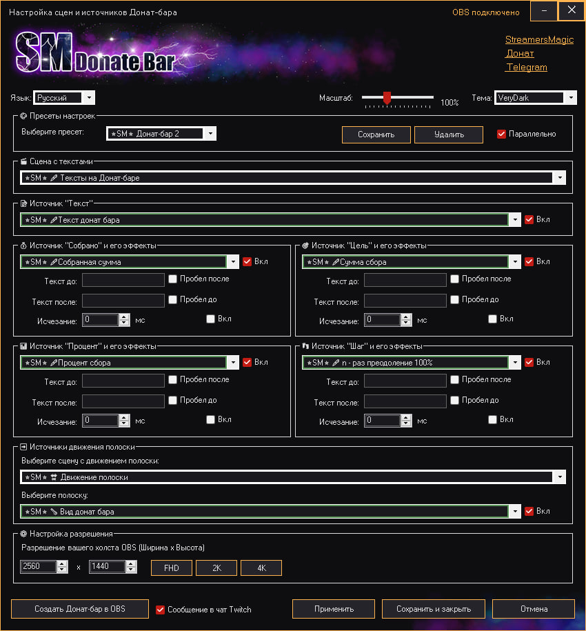This screenshot has width=586, height=631.
Task: Click the 2560 width input field
Action: (x=38, y=567)
